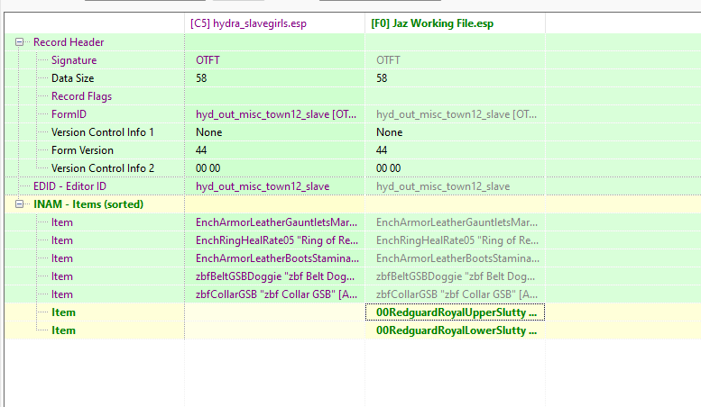Viewport: 701px width, 407px height.
Task: Click Data Size 58 in Jaz Working File column
Action: [382, 78]
